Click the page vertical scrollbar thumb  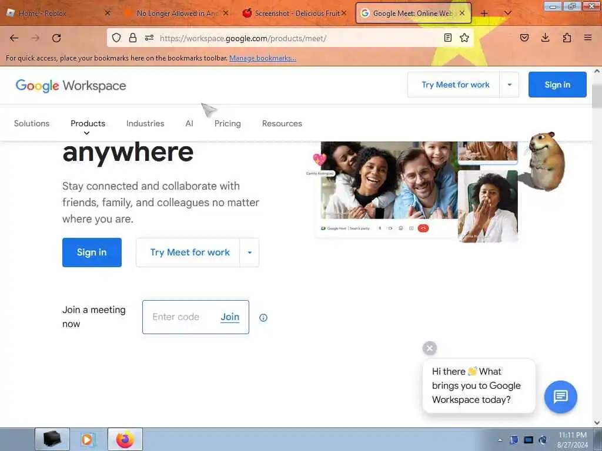pyautogui.click(x=597, y=96)
